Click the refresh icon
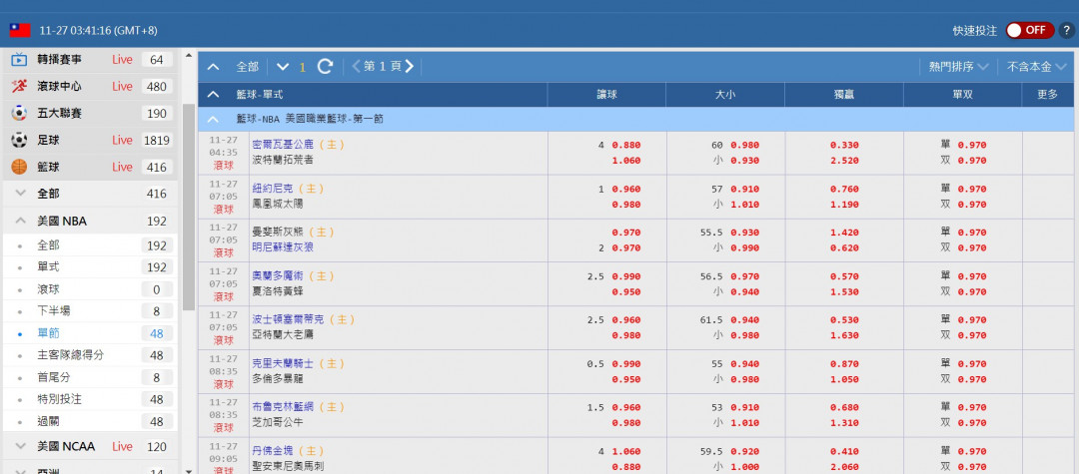Screen dimensions: 1079x474 click(325, 67)
